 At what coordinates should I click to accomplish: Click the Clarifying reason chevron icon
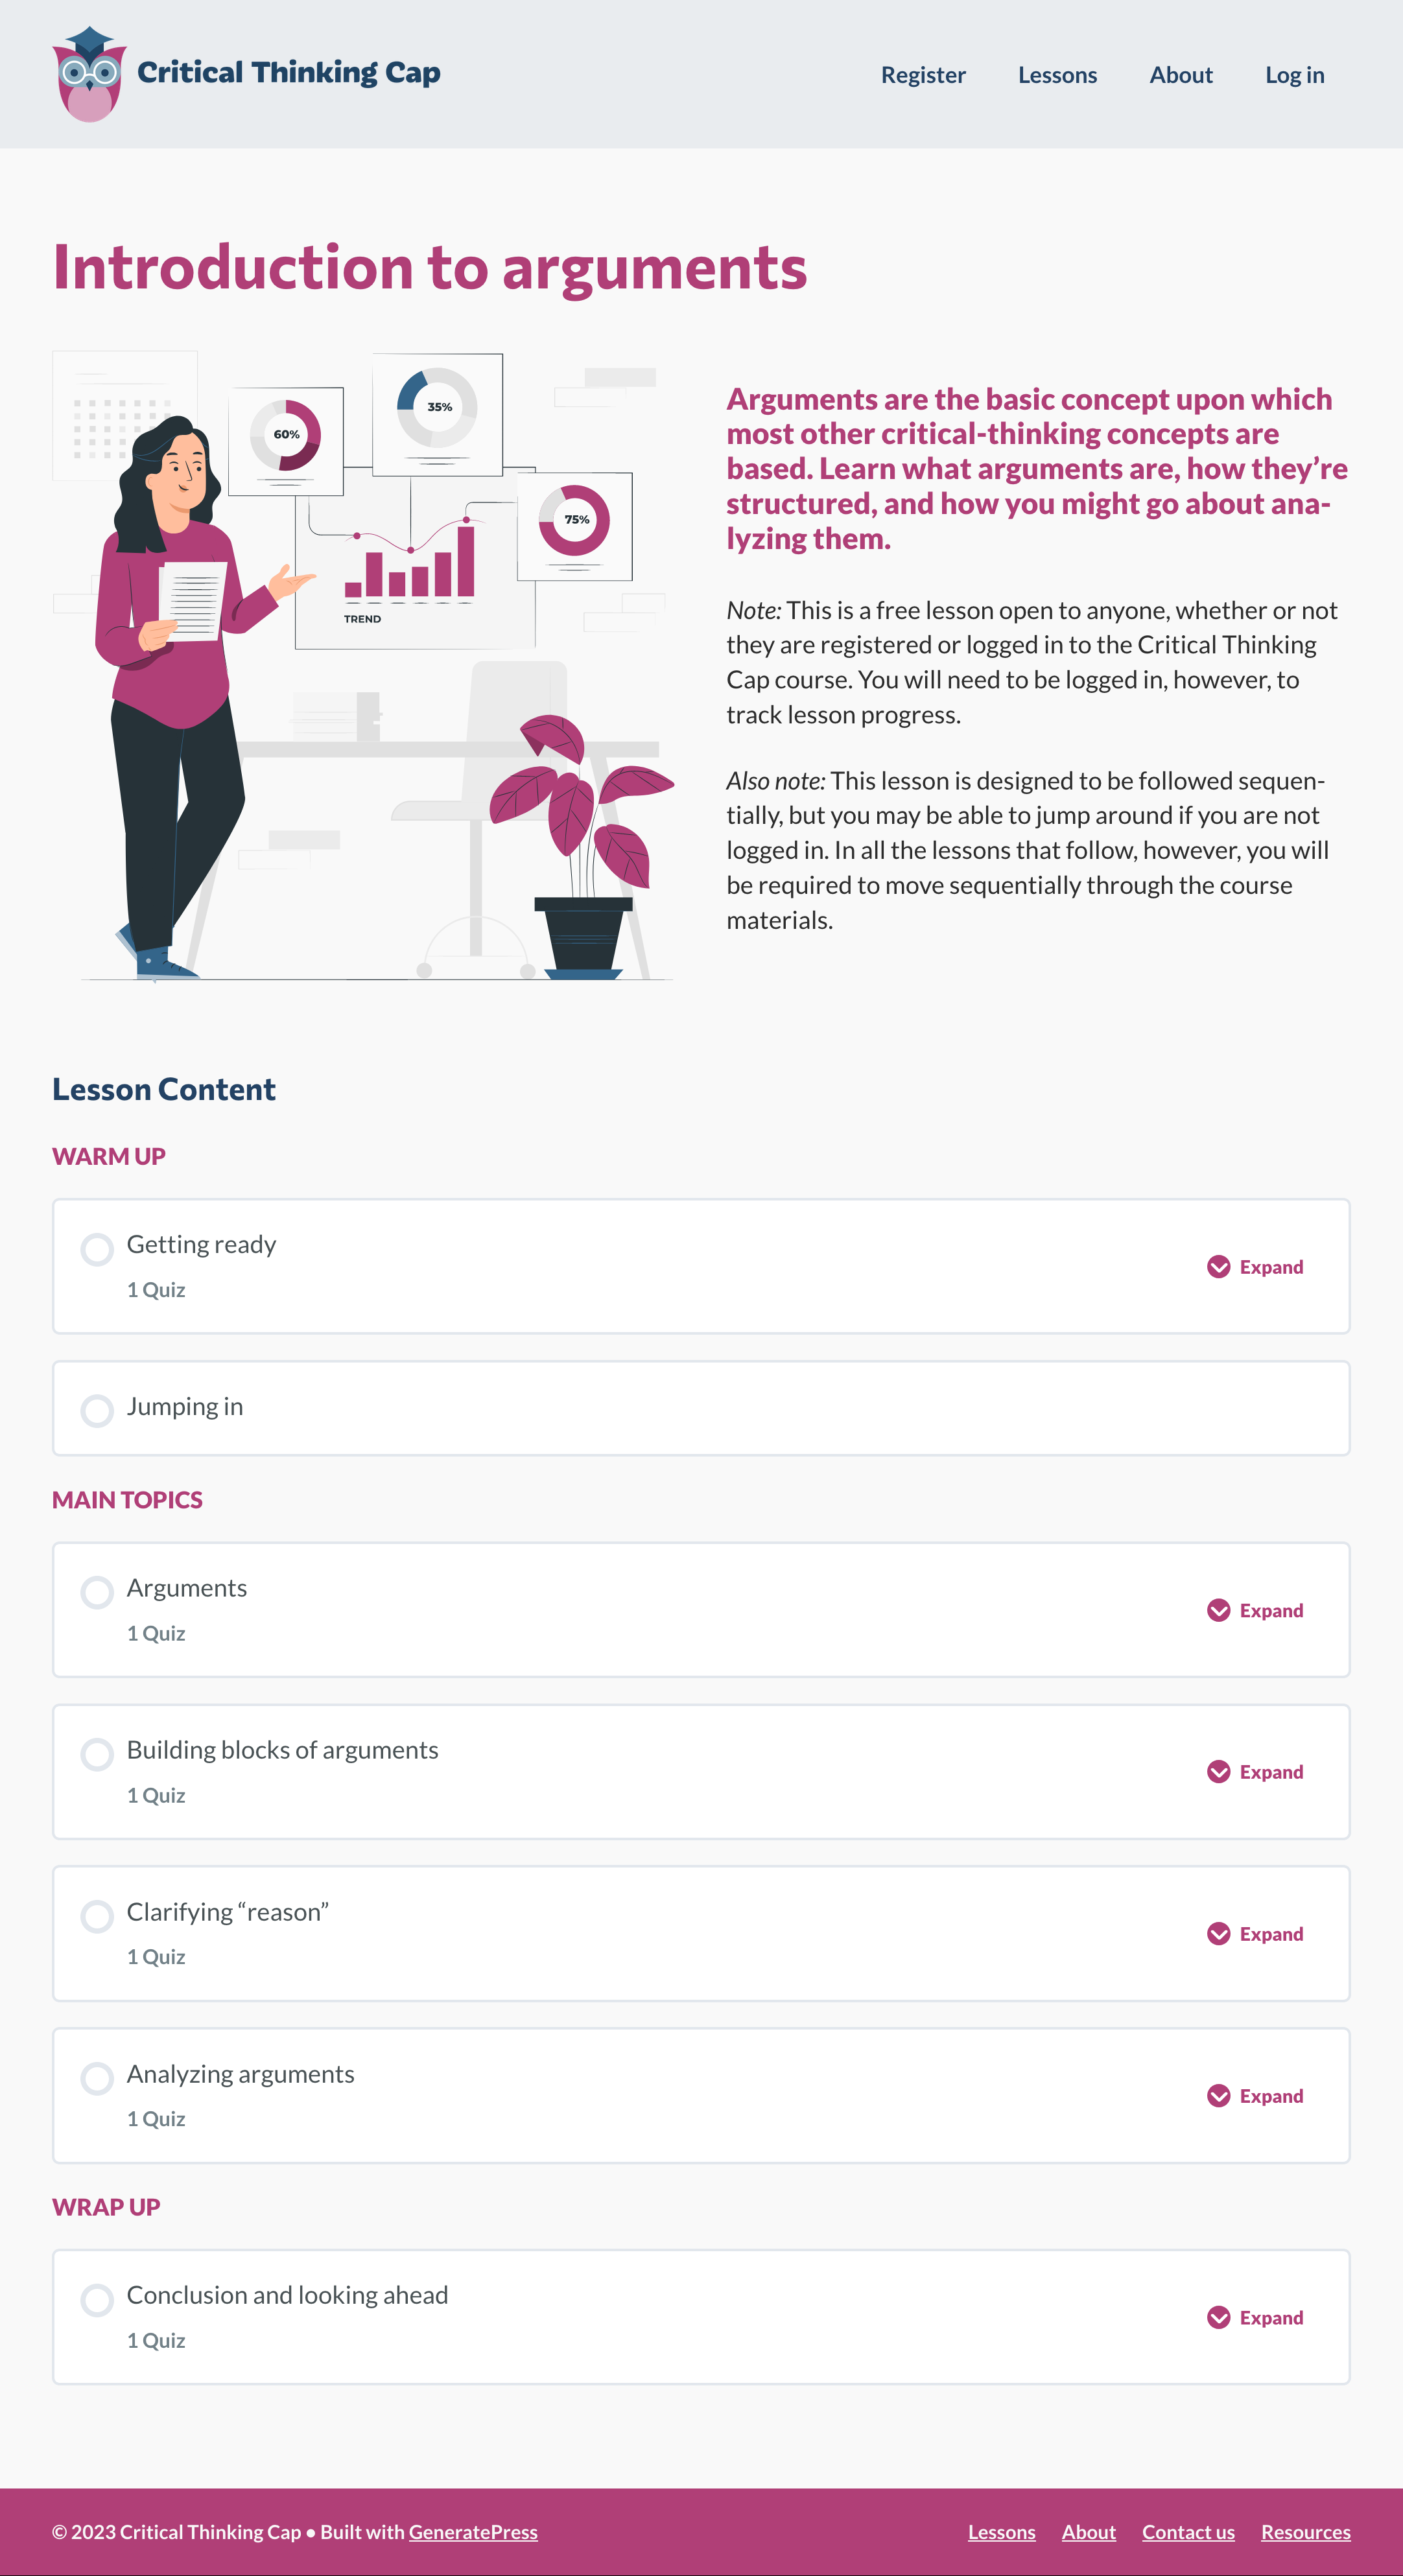point(1218,1934)
